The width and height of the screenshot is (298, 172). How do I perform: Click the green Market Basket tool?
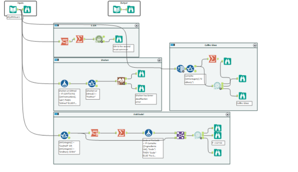click(x=99, y=39)
